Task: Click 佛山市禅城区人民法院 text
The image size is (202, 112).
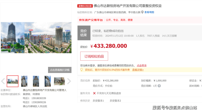Action: [x=35, y=106]
